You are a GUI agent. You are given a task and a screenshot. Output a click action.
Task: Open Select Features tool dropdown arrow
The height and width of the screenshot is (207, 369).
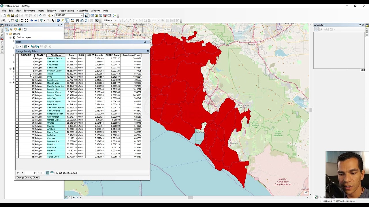[x=44, y=20]
